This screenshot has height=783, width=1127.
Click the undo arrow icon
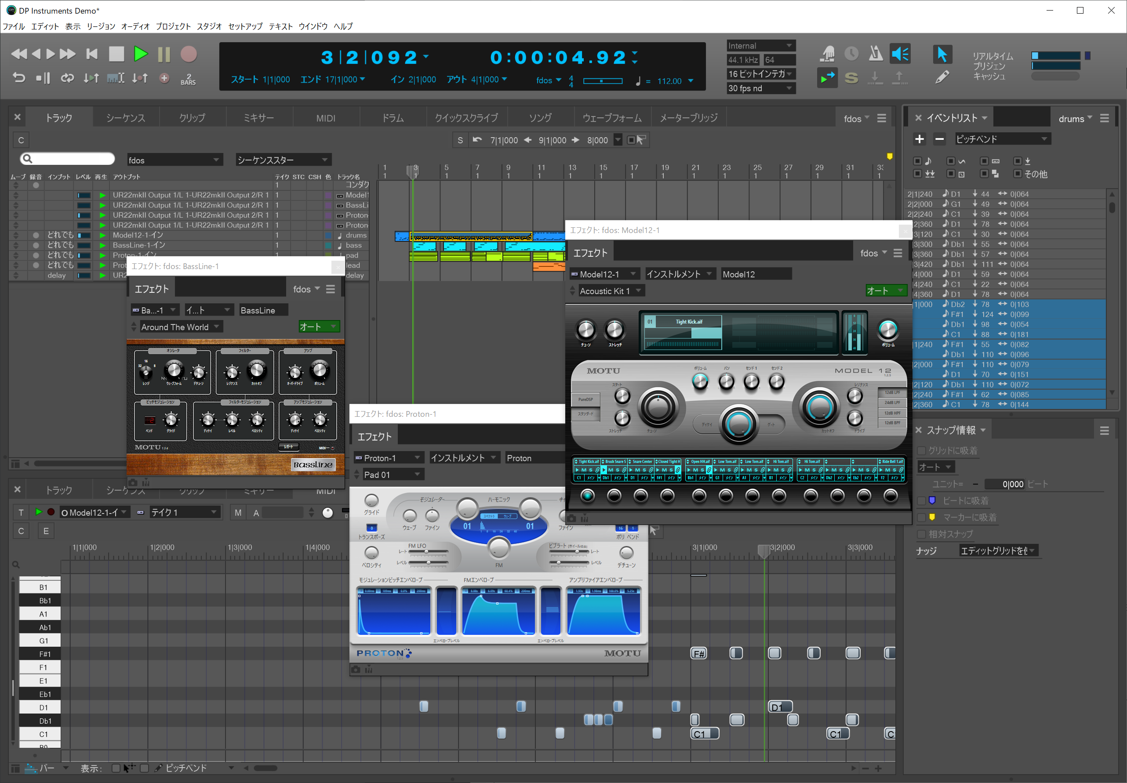[18, 77]
